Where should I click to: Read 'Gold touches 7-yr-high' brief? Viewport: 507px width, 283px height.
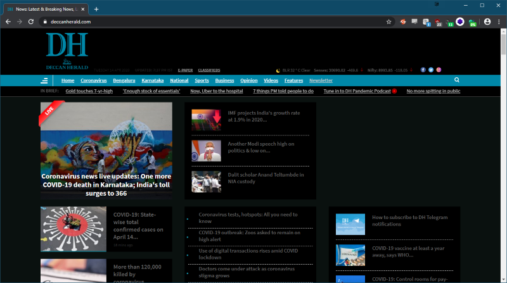(x=89, y=91)
